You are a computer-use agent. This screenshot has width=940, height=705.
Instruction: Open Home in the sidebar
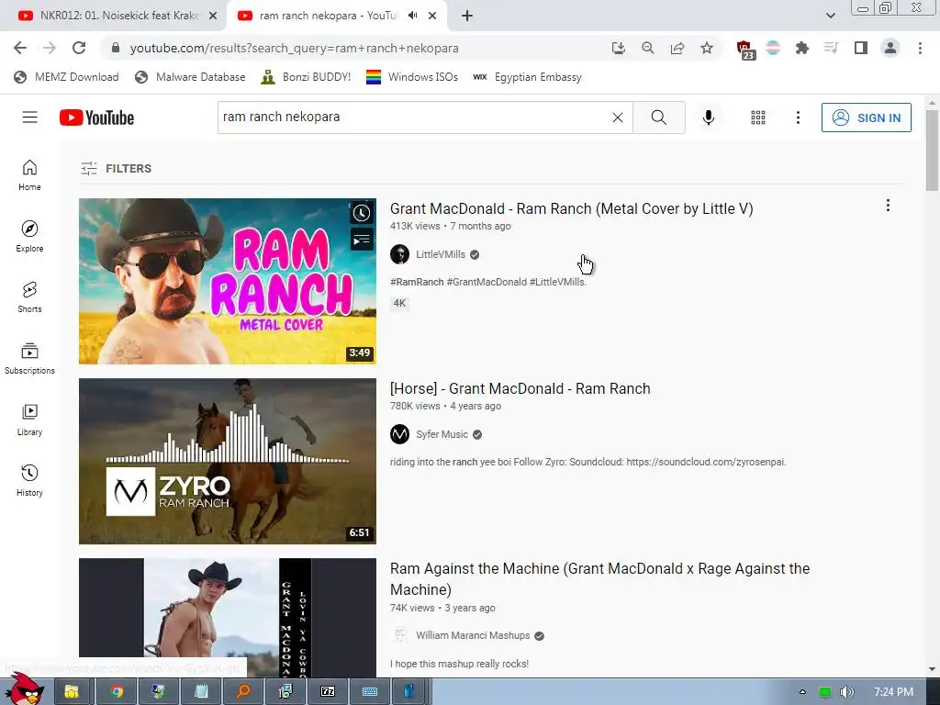(29, 175)
